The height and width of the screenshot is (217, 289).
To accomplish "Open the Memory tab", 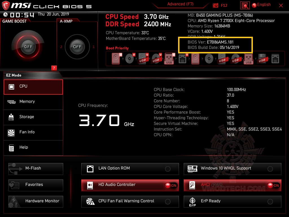I will pos(33,102).
